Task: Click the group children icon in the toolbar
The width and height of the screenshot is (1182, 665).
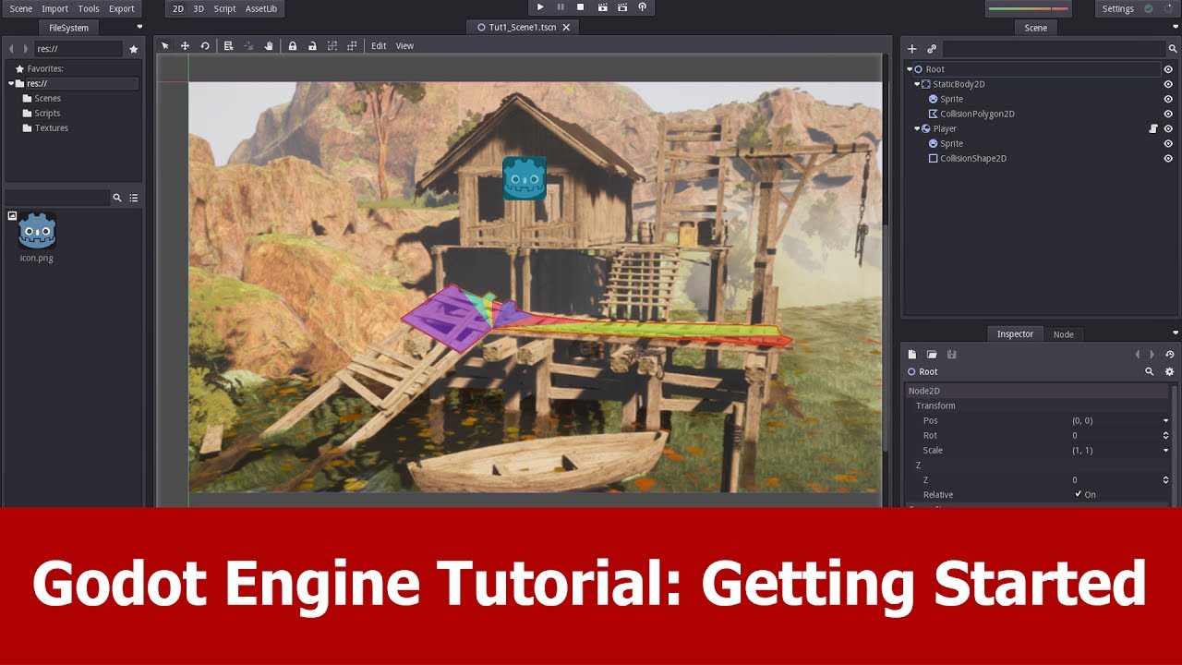Action: point(332,46)
